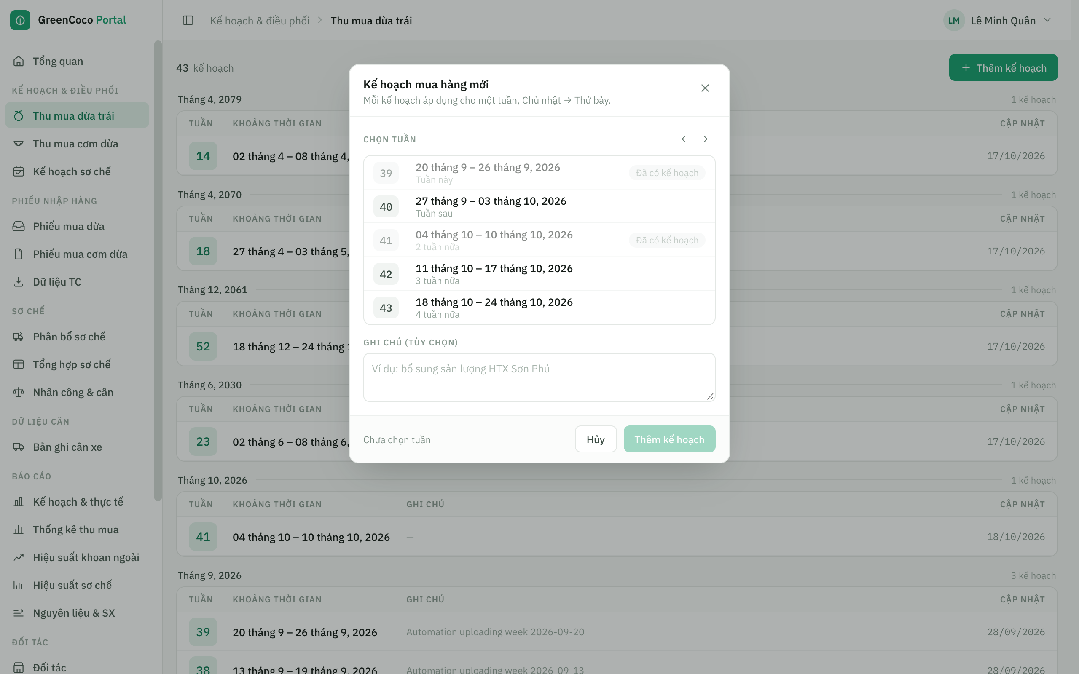Click the Phân bổ sơ chế truck icon

[x=18, y=337]
